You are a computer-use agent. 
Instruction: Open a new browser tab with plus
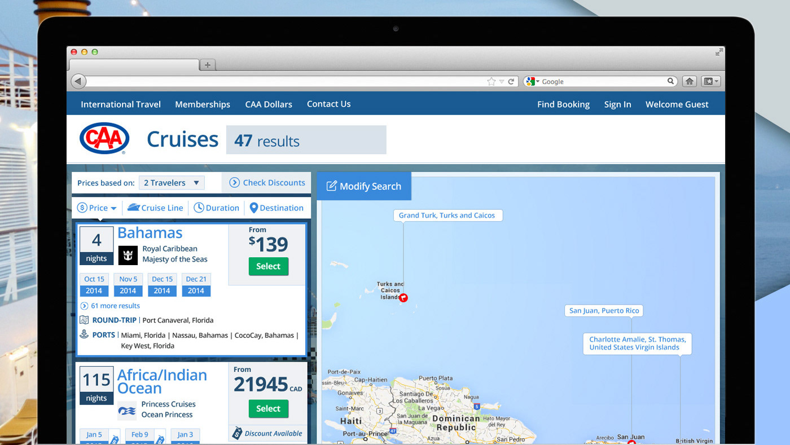pos(207,65)
